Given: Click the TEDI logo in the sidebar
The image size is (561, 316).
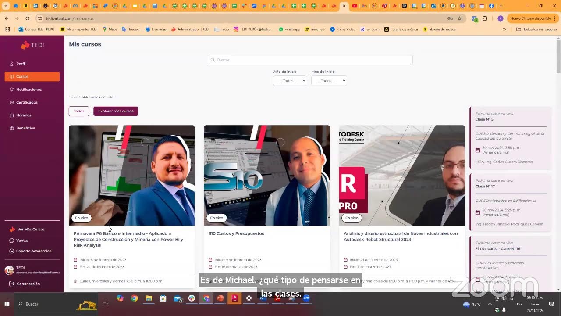Looking at the screenshot, I should 32,45.
